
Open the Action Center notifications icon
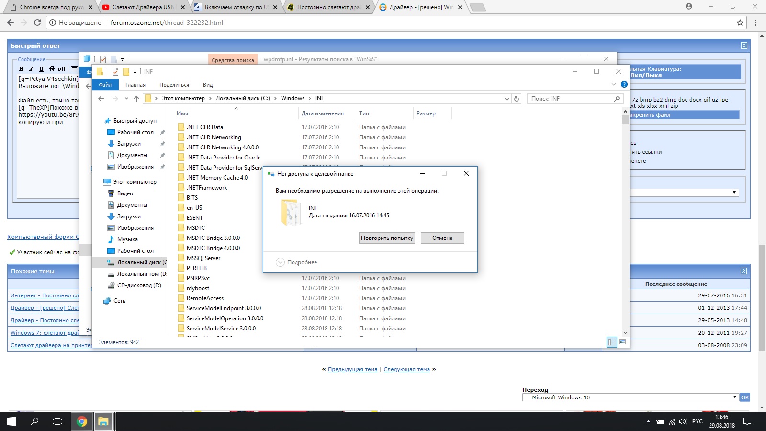tap(747, 421)
